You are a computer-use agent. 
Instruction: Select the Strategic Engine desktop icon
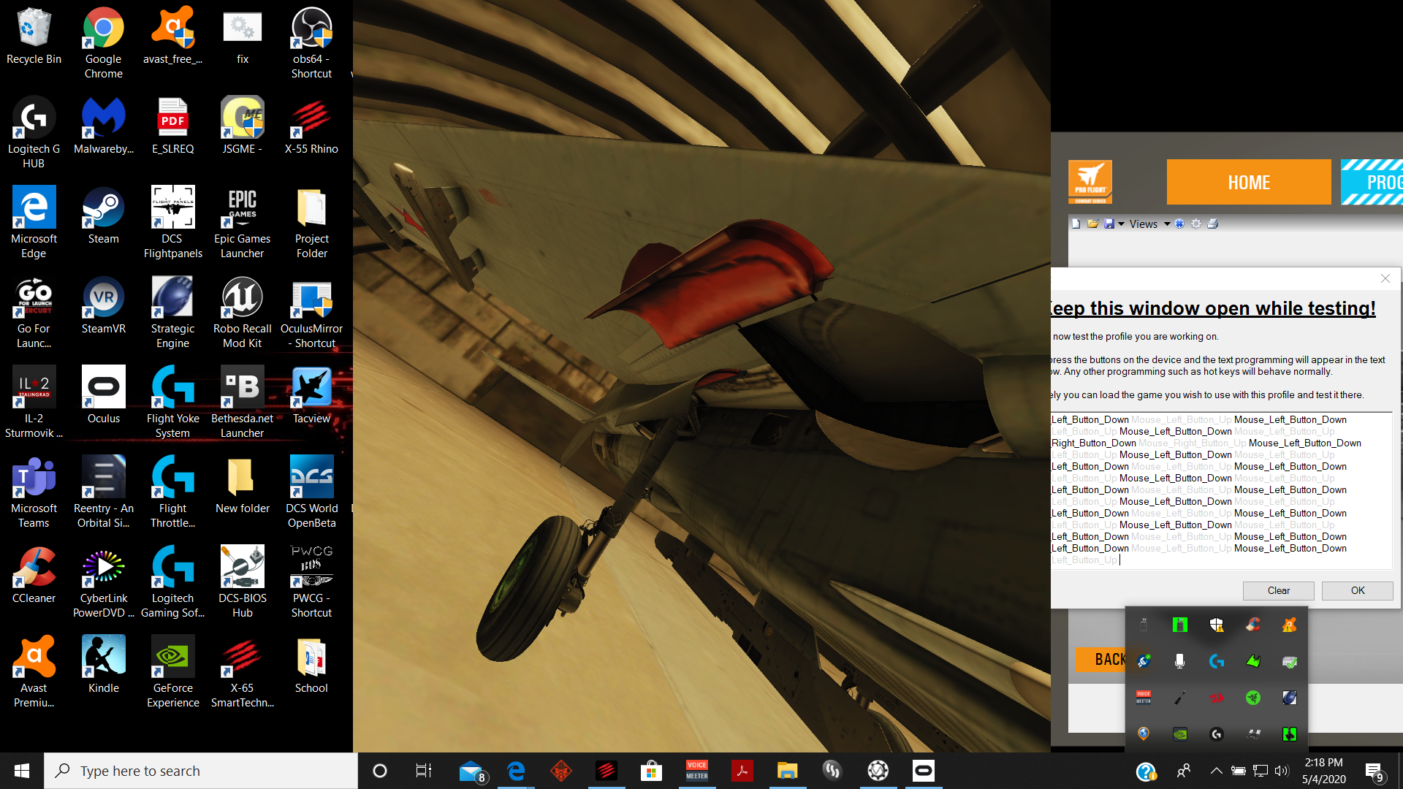173,312
